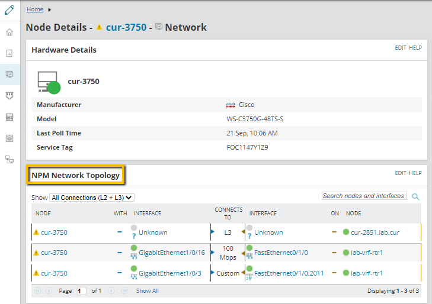Viewport: 432px width, 304px height.
Task: Open the FastEthernet0/1/0.2011 interface link
Action: (x=289, y=273)
